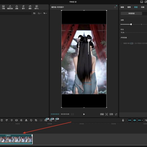Image resolution: width=147 pixels, height=147 pixels.
Task: Switch to the 动画 (animation) tab
Action: (142, 7)
